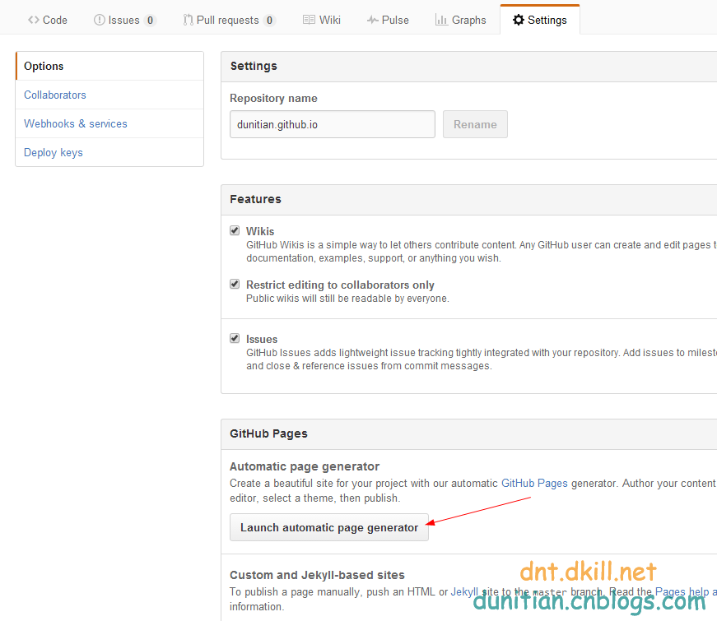717x621 pixels.
Task: Toggle the Issues feature checkbox
Action: pos(235,339)
